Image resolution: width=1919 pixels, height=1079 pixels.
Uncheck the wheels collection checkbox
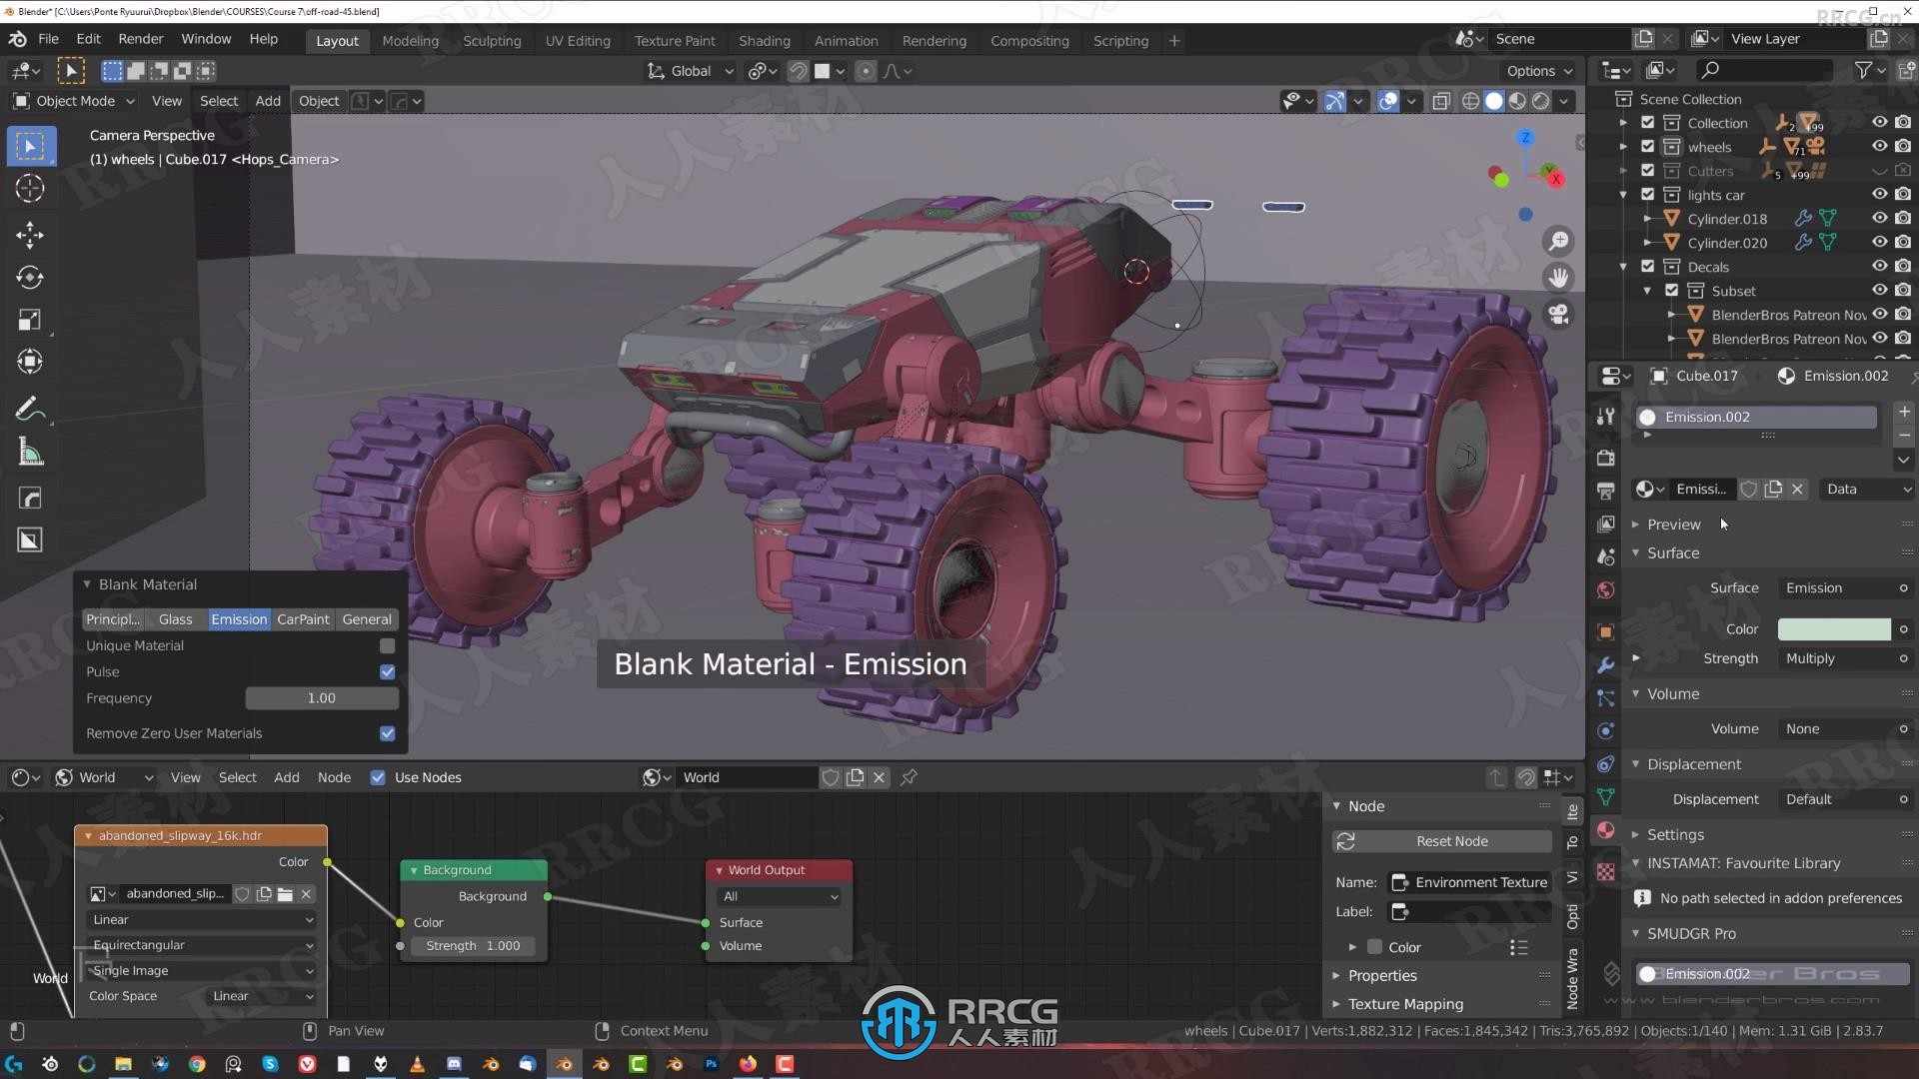1648,147
